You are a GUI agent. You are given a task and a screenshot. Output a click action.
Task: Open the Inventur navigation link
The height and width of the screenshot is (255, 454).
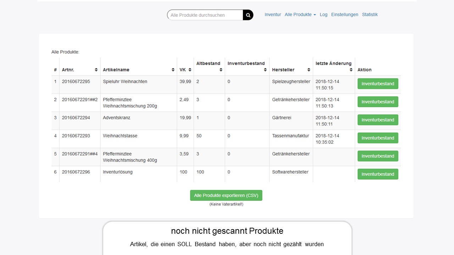point(272,15)
